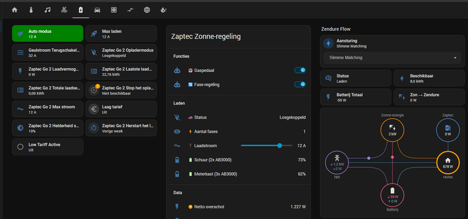Click the Meterkast 62% value
This screenshot has height=219, width=468.
302,174
